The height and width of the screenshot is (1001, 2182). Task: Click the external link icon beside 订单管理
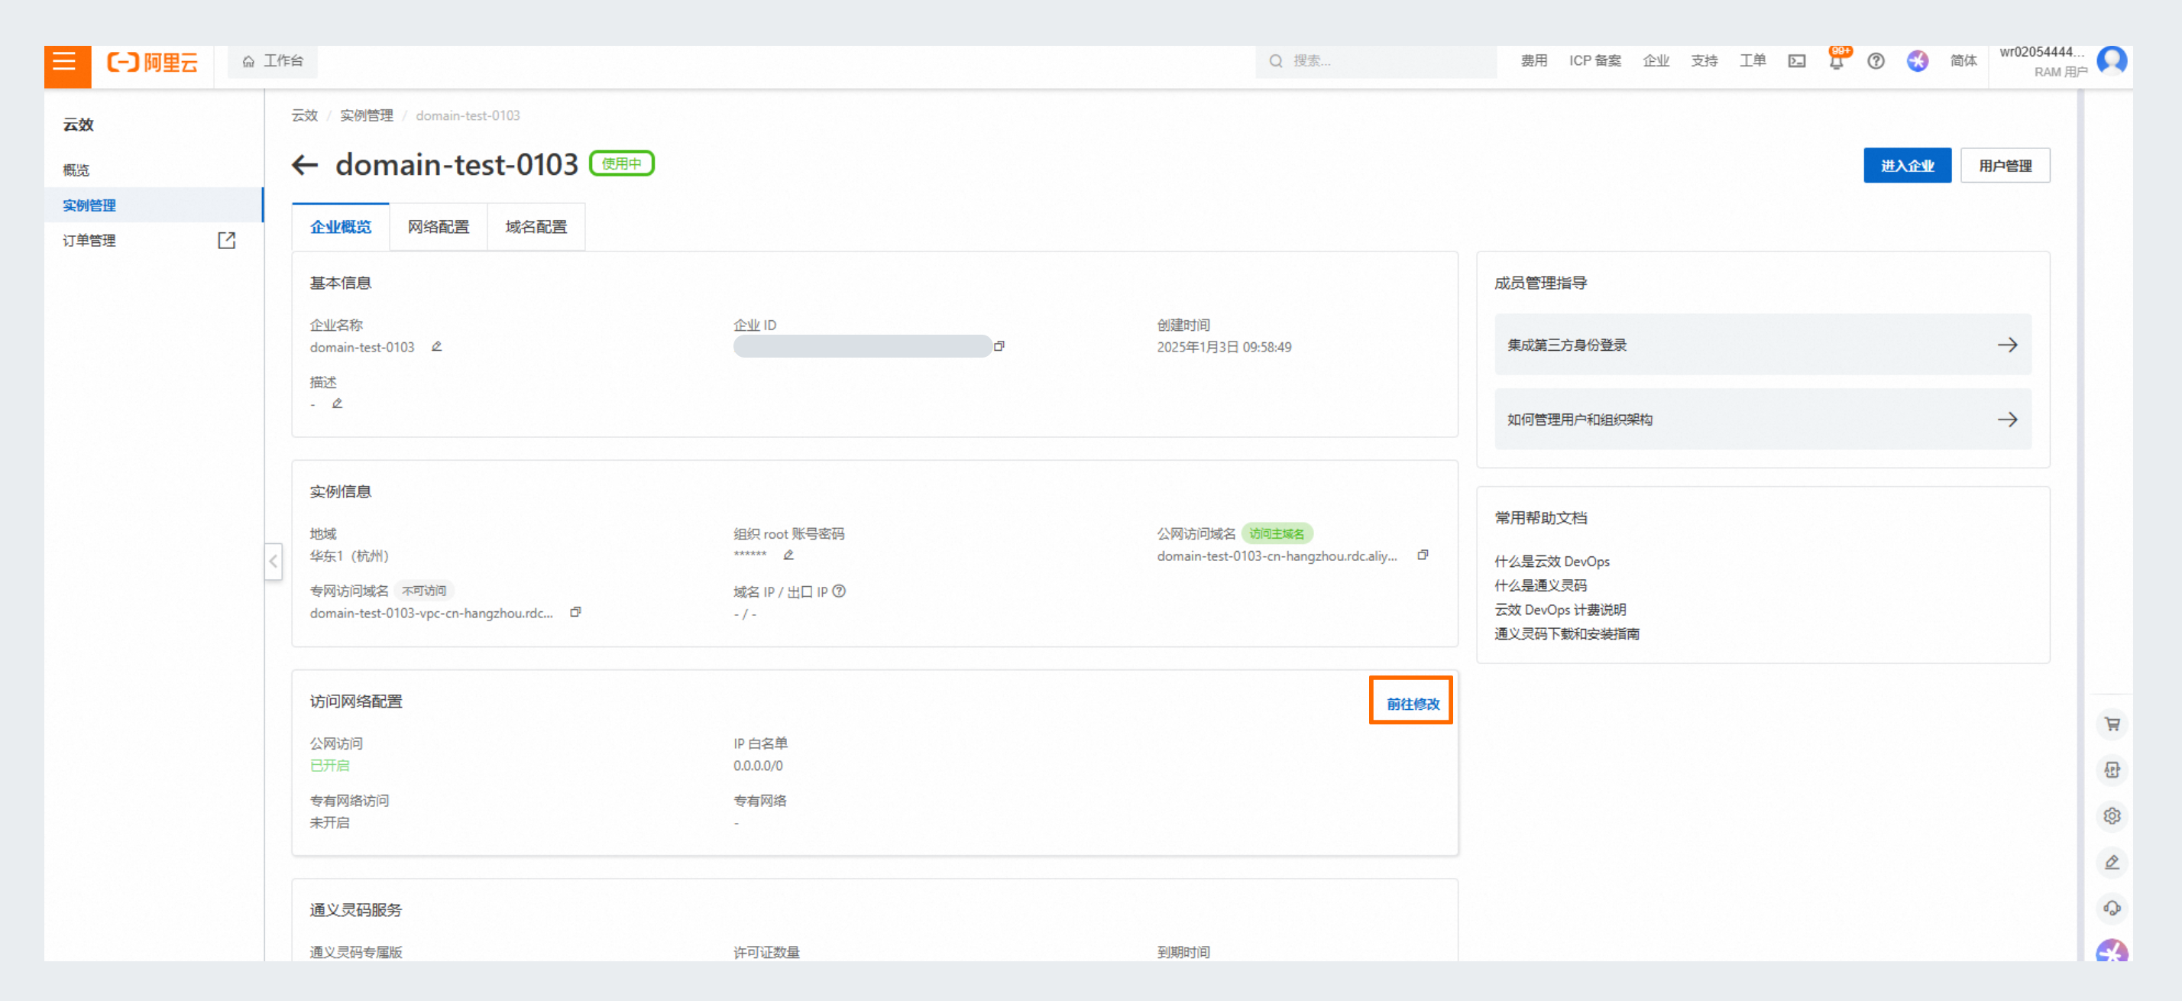coord(226,241)
